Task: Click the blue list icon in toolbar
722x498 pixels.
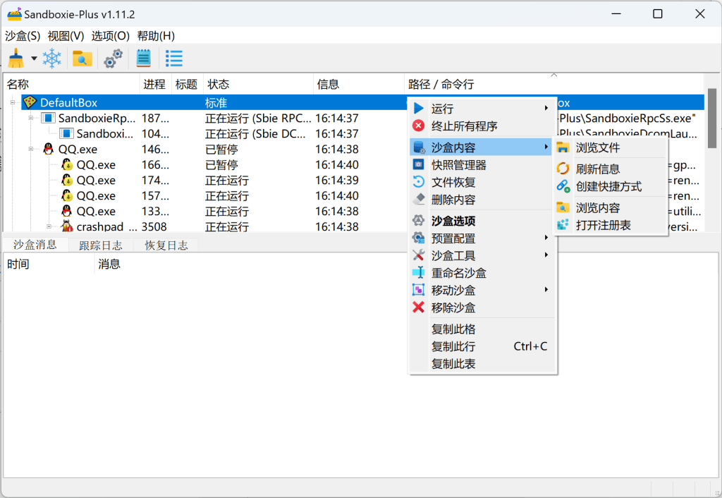Action: click(x=174, y=59)
